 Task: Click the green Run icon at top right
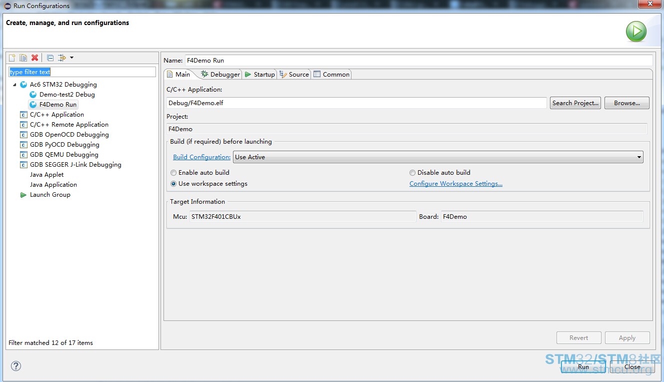click(x=636, y=32)
